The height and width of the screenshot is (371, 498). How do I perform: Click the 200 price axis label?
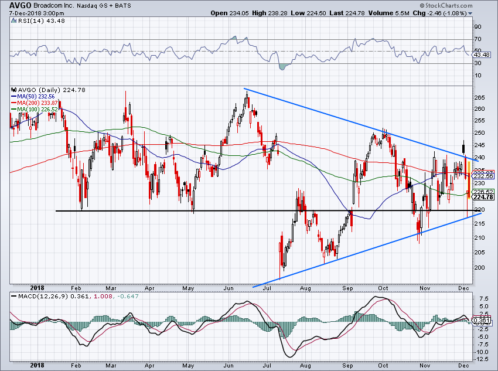click(479, 267)
